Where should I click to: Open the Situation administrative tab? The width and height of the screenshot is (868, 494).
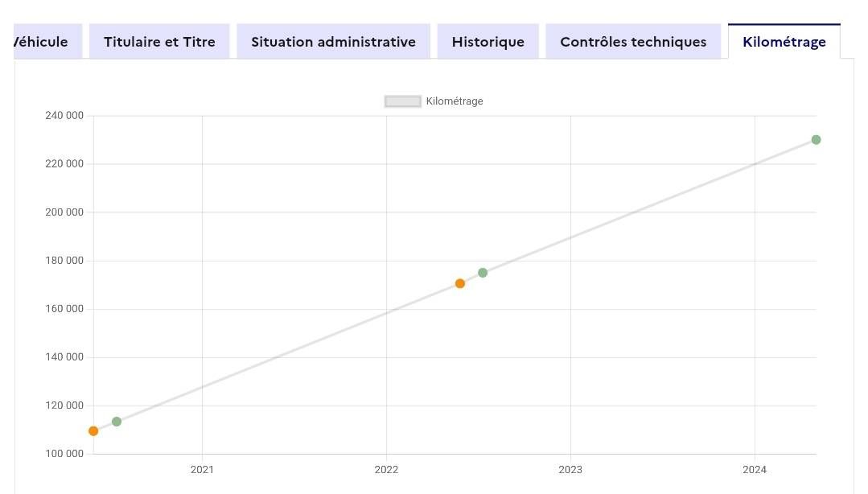333,42
